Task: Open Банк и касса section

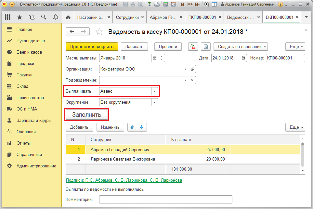Action: (29, 52)
